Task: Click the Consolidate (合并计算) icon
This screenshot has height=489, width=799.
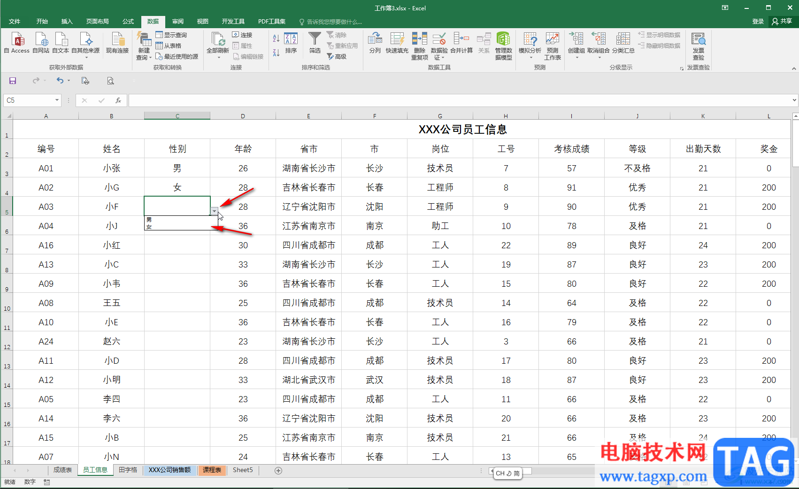Action: pos(461,39)
